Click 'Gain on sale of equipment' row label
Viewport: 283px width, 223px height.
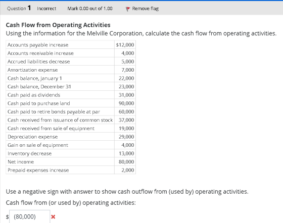click(x=38, y=145)
